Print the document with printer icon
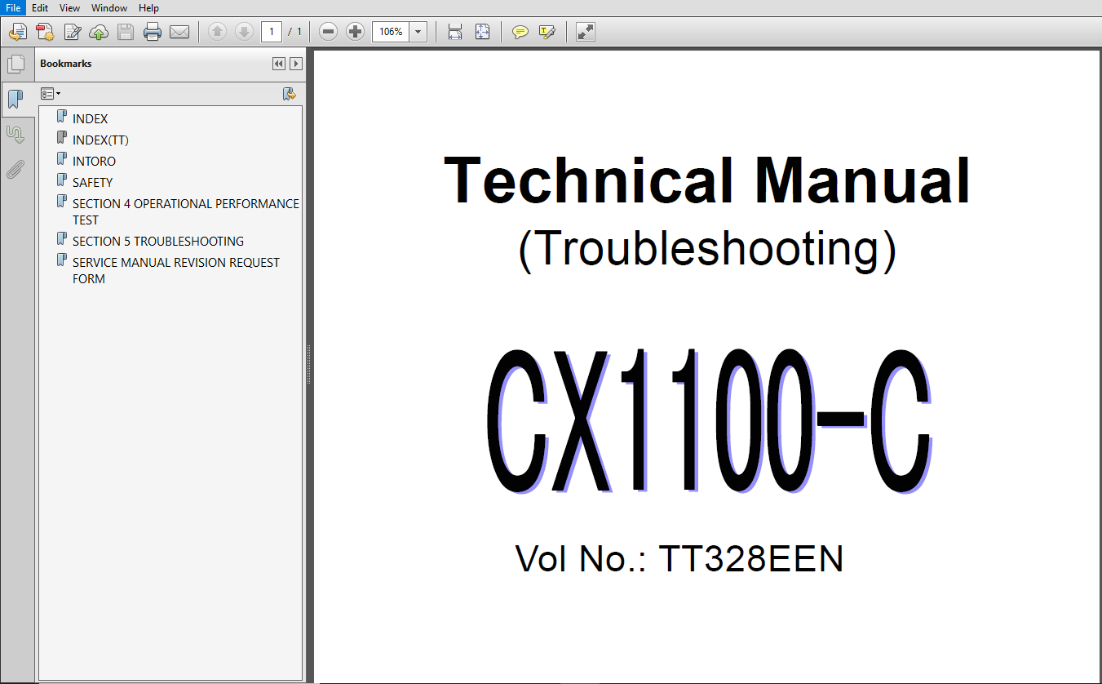 tap(153, 32)
